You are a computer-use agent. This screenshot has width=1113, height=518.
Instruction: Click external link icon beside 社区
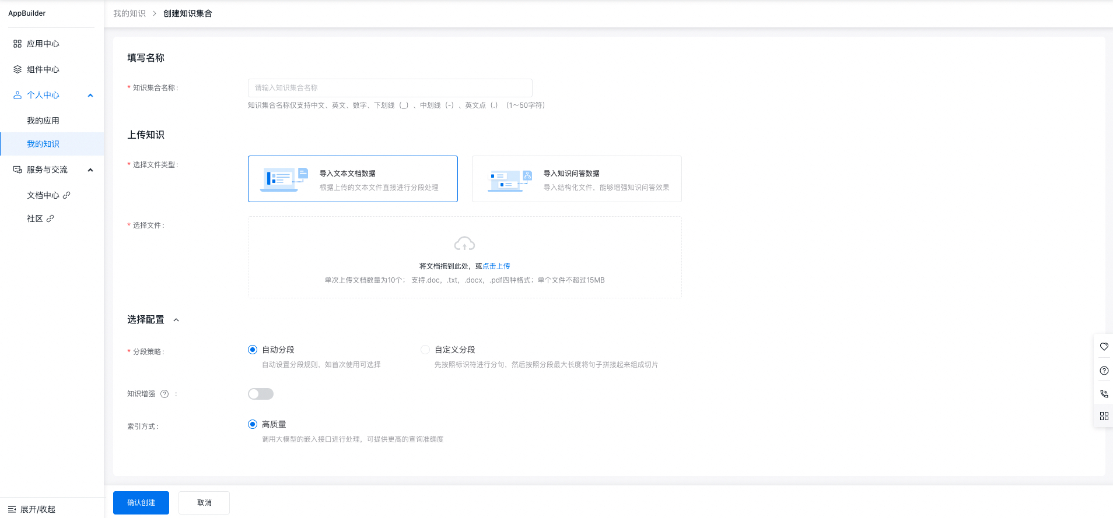pos(50,219)
